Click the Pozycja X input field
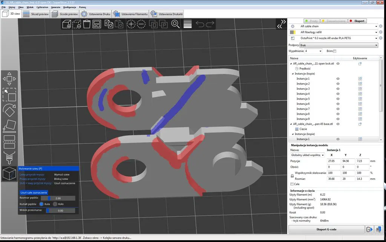The height and width of the screenshot is (242, 386). 334,161
